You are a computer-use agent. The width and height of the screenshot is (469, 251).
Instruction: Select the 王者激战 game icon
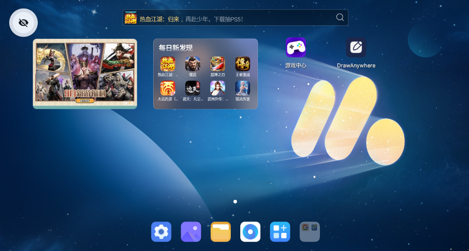coord(242,64)
